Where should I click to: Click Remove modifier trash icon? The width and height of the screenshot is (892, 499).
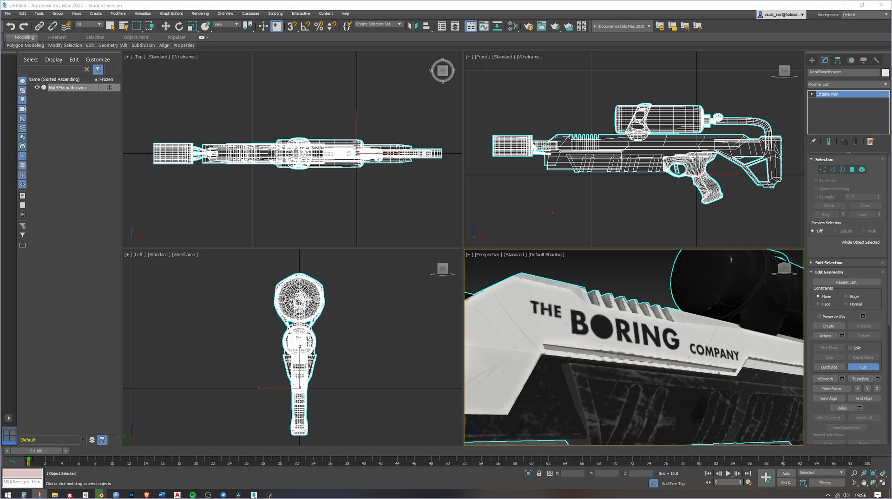(855, 142)
